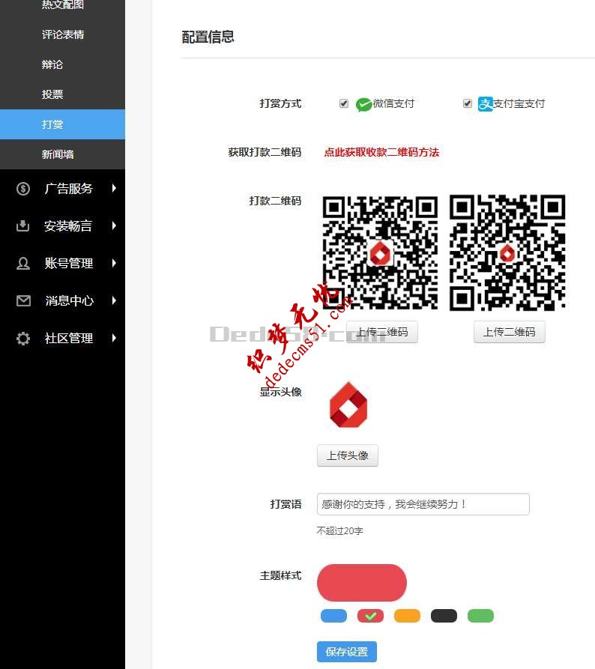Select 投票 in the sidebar

pyautogui.click(x=52, y=94)
